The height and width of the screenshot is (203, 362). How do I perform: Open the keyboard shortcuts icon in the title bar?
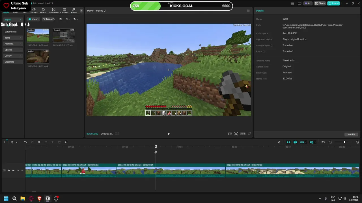300,3
